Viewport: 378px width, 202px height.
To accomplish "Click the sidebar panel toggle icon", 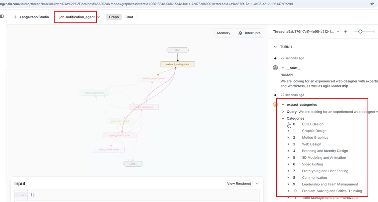I will pos(2,16).
